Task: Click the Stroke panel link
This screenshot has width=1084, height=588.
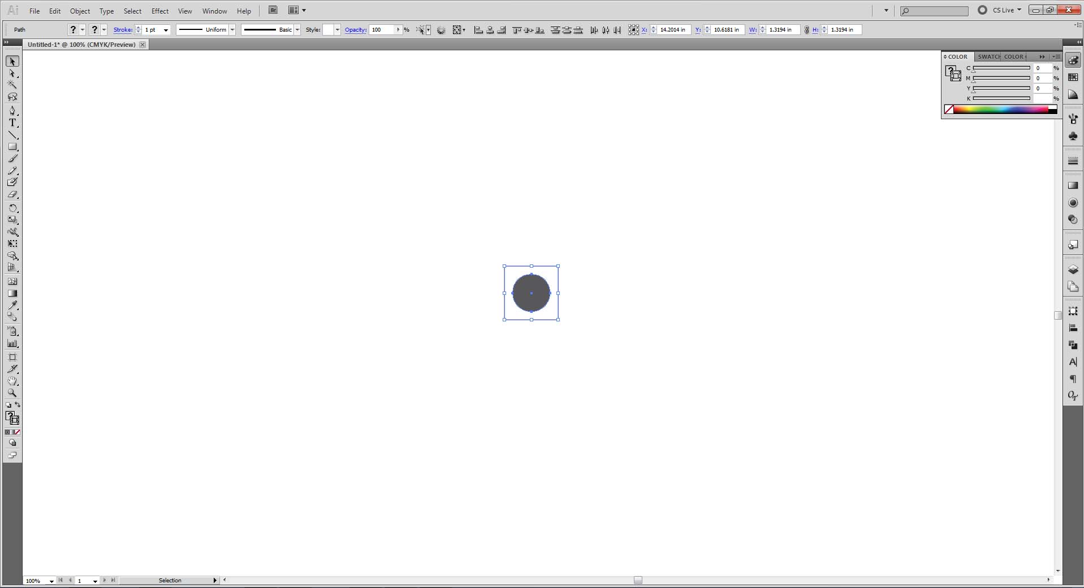Action: [123, 30]
